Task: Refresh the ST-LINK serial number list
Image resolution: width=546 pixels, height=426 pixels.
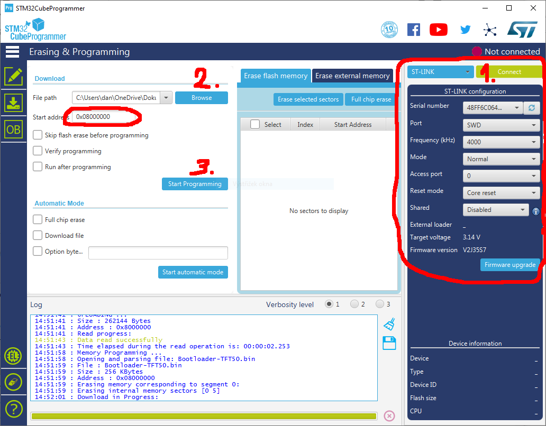Action: click(532, 108)
